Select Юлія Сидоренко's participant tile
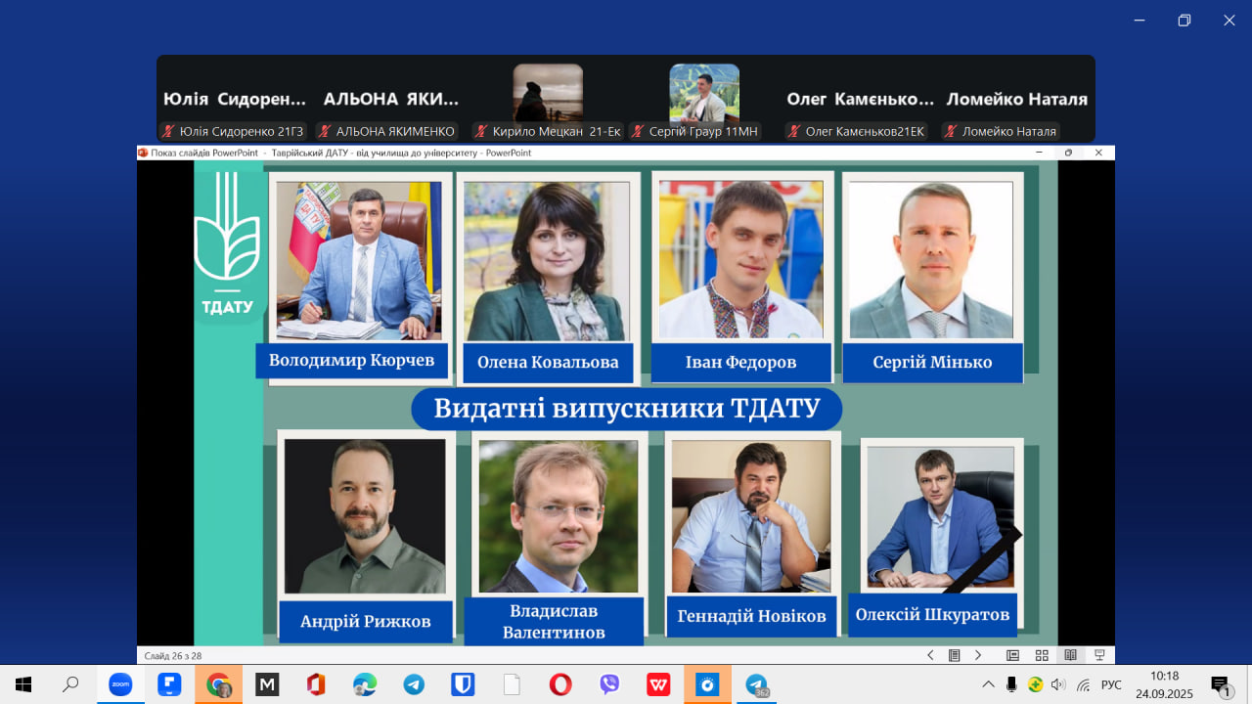The image size is (1252, 704). [x=235, y=98]
